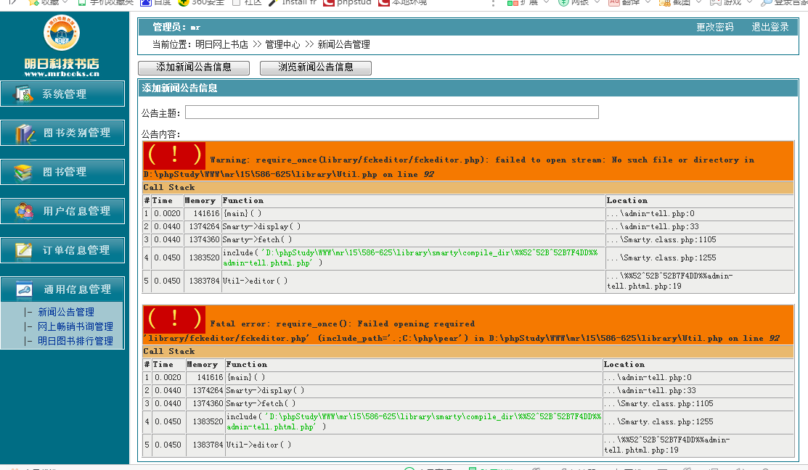Click Smarty->display( ) in the Warning call stack
This screenshot has height=470, width=808.
point(262,226)
